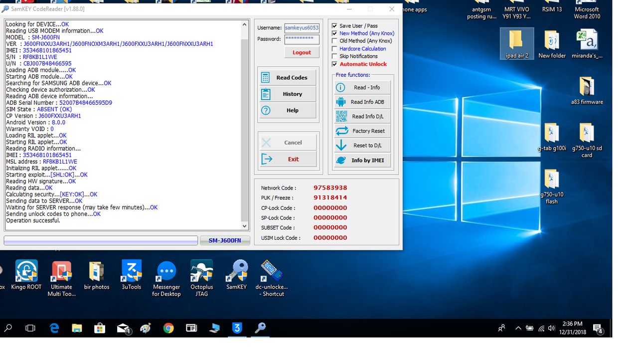
Task: Select PUK / Freeze value 91318414
Action: pos(330,197)
